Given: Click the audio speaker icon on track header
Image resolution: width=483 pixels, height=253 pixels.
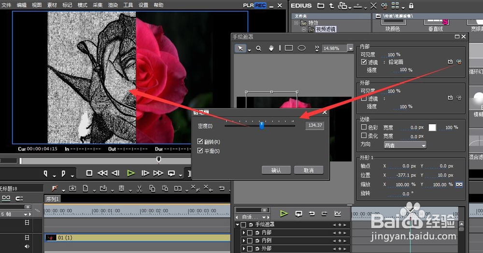Looking at the screenshot, I should click(x=27, y=246).
